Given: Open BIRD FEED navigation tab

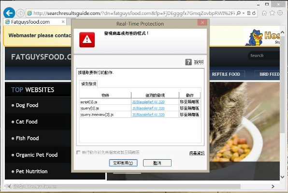Looking at the screenshot, I should tap(269, 74).
